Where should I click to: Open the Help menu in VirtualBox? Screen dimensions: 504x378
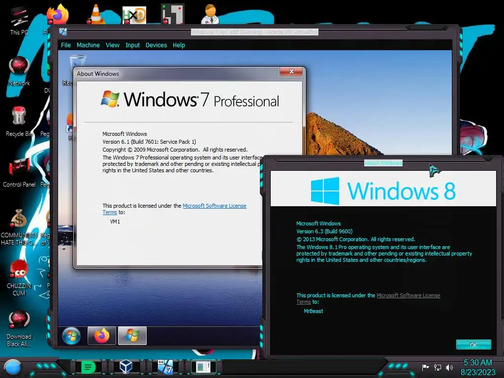point(179,45)
